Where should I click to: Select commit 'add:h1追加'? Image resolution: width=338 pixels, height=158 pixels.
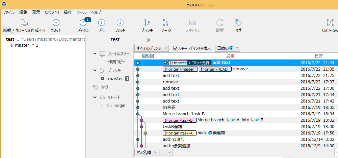coord(236,140)
